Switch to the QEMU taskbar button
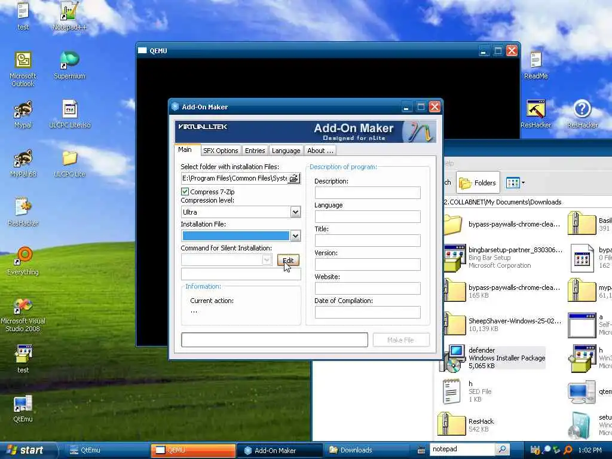This screenshot has height=459, width=612. (x=193, y=450)
